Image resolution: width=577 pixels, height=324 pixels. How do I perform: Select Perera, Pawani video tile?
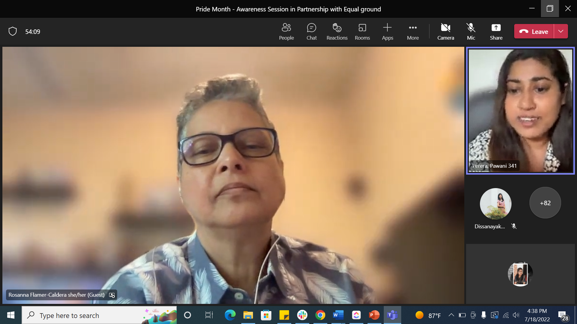(x=521, y=110)
